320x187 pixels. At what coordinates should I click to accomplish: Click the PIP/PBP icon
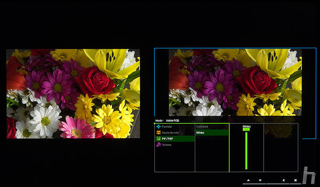coord(158,139)
